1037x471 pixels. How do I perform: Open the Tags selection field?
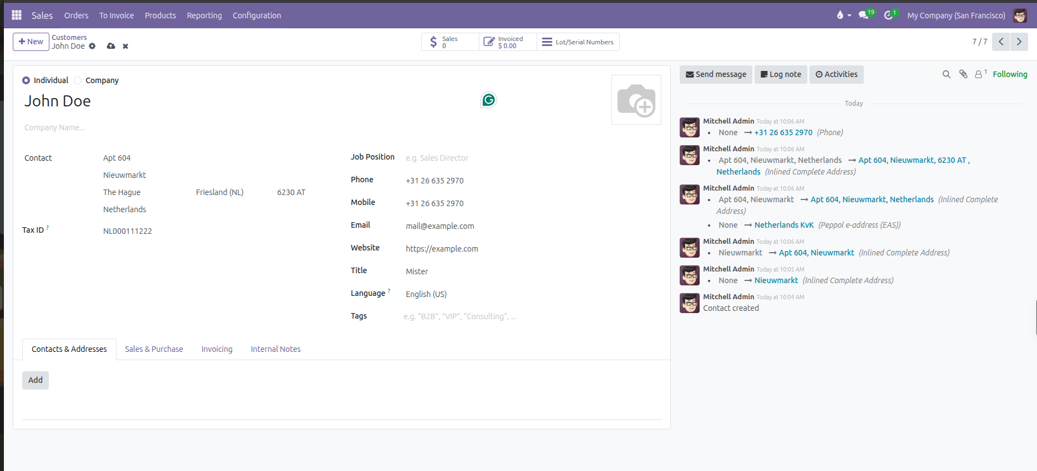click(533, 316)
